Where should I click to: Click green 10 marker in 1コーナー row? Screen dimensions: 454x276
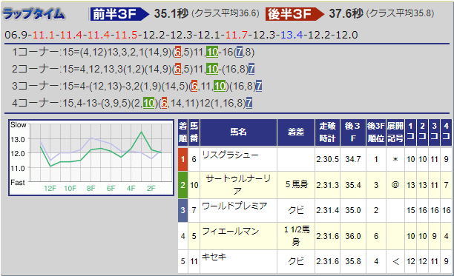212,53
